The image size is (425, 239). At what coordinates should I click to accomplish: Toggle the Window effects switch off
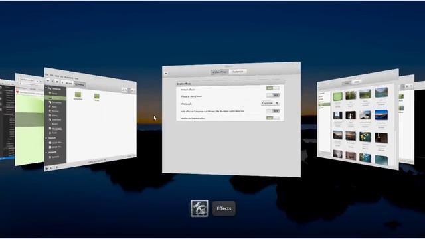coord(273,88)
